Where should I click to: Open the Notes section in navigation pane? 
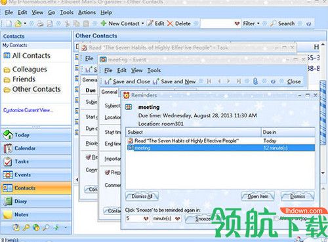36,214
